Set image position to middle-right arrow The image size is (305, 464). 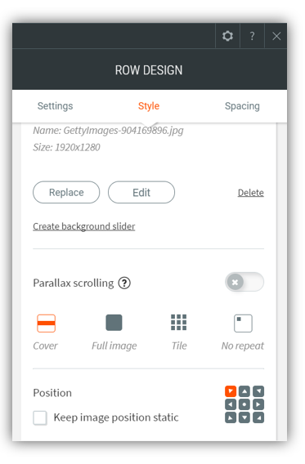pyautogui.click(x=259, y=406)
